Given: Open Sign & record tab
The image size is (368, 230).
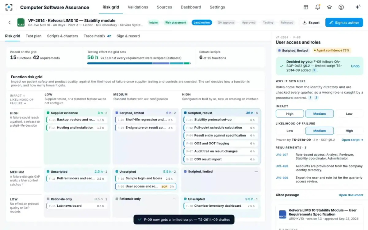Looking at the screenshot, I should click(x=128, y=36).
